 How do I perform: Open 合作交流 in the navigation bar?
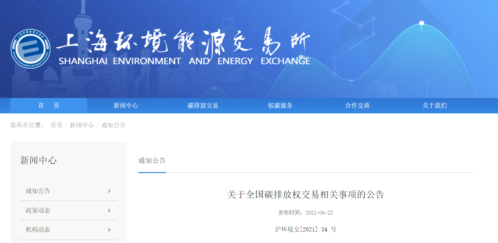pyautogui.click(x=357, y=106)
